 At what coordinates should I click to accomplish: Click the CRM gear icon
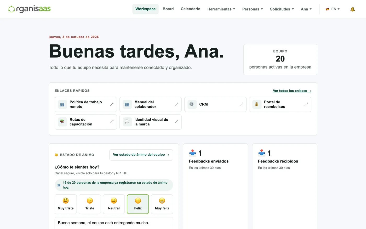click(192, 104)
